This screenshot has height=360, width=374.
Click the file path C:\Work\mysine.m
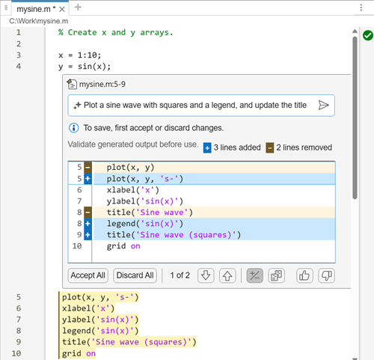coord(39,21)
